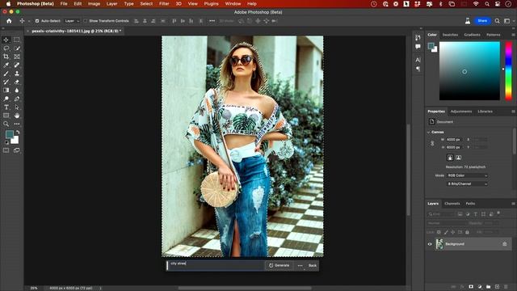Open the Layers panel flyout menu

[x=513, y=204]
